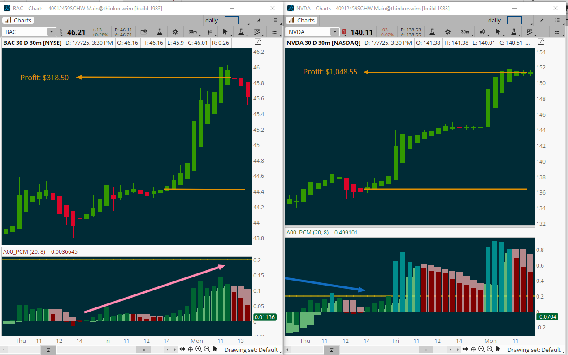Click the expand-to-top arrow button under BAC chart

point(48,350)
